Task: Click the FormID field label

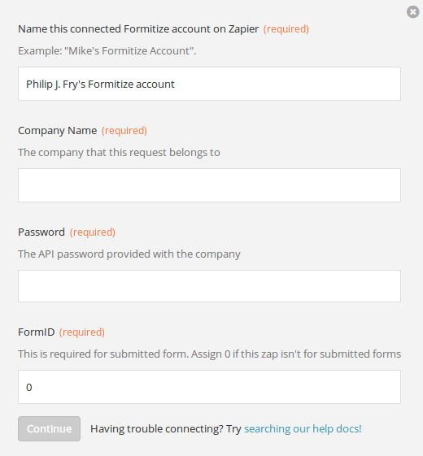Action: 37,332
